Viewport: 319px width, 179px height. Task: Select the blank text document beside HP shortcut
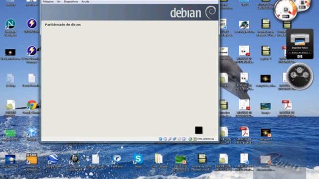[95, 159]
